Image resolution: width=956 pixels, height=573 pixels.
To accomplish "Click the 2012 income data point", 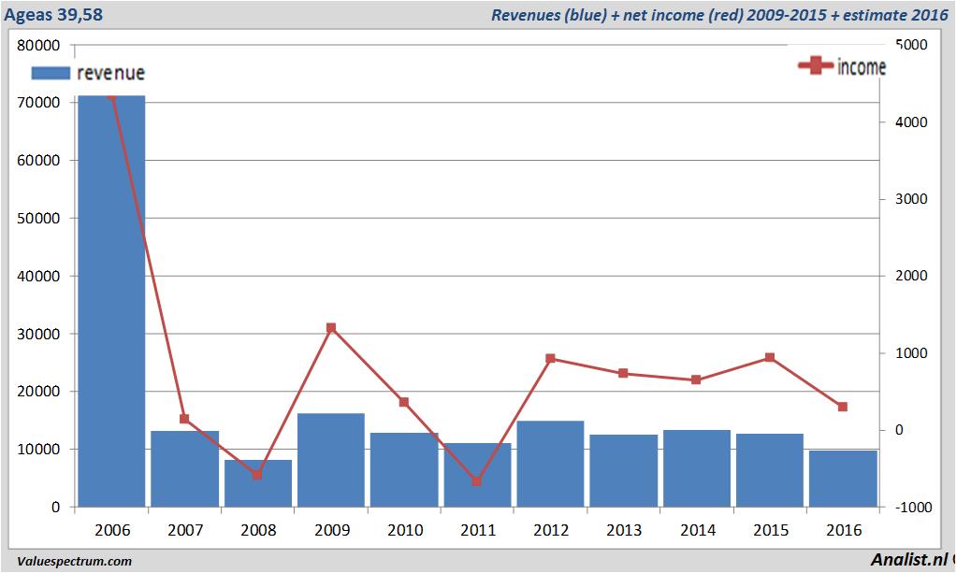I will [x=551, y=358].
